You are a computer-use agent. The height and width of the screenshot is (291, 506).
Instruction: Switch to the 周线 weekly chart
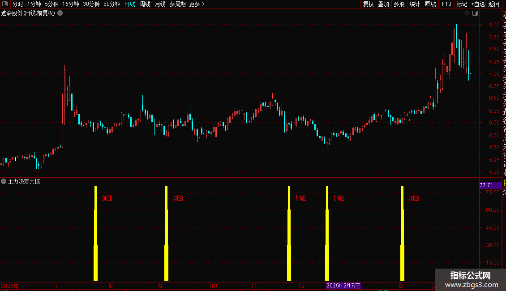tap(145, 4)
